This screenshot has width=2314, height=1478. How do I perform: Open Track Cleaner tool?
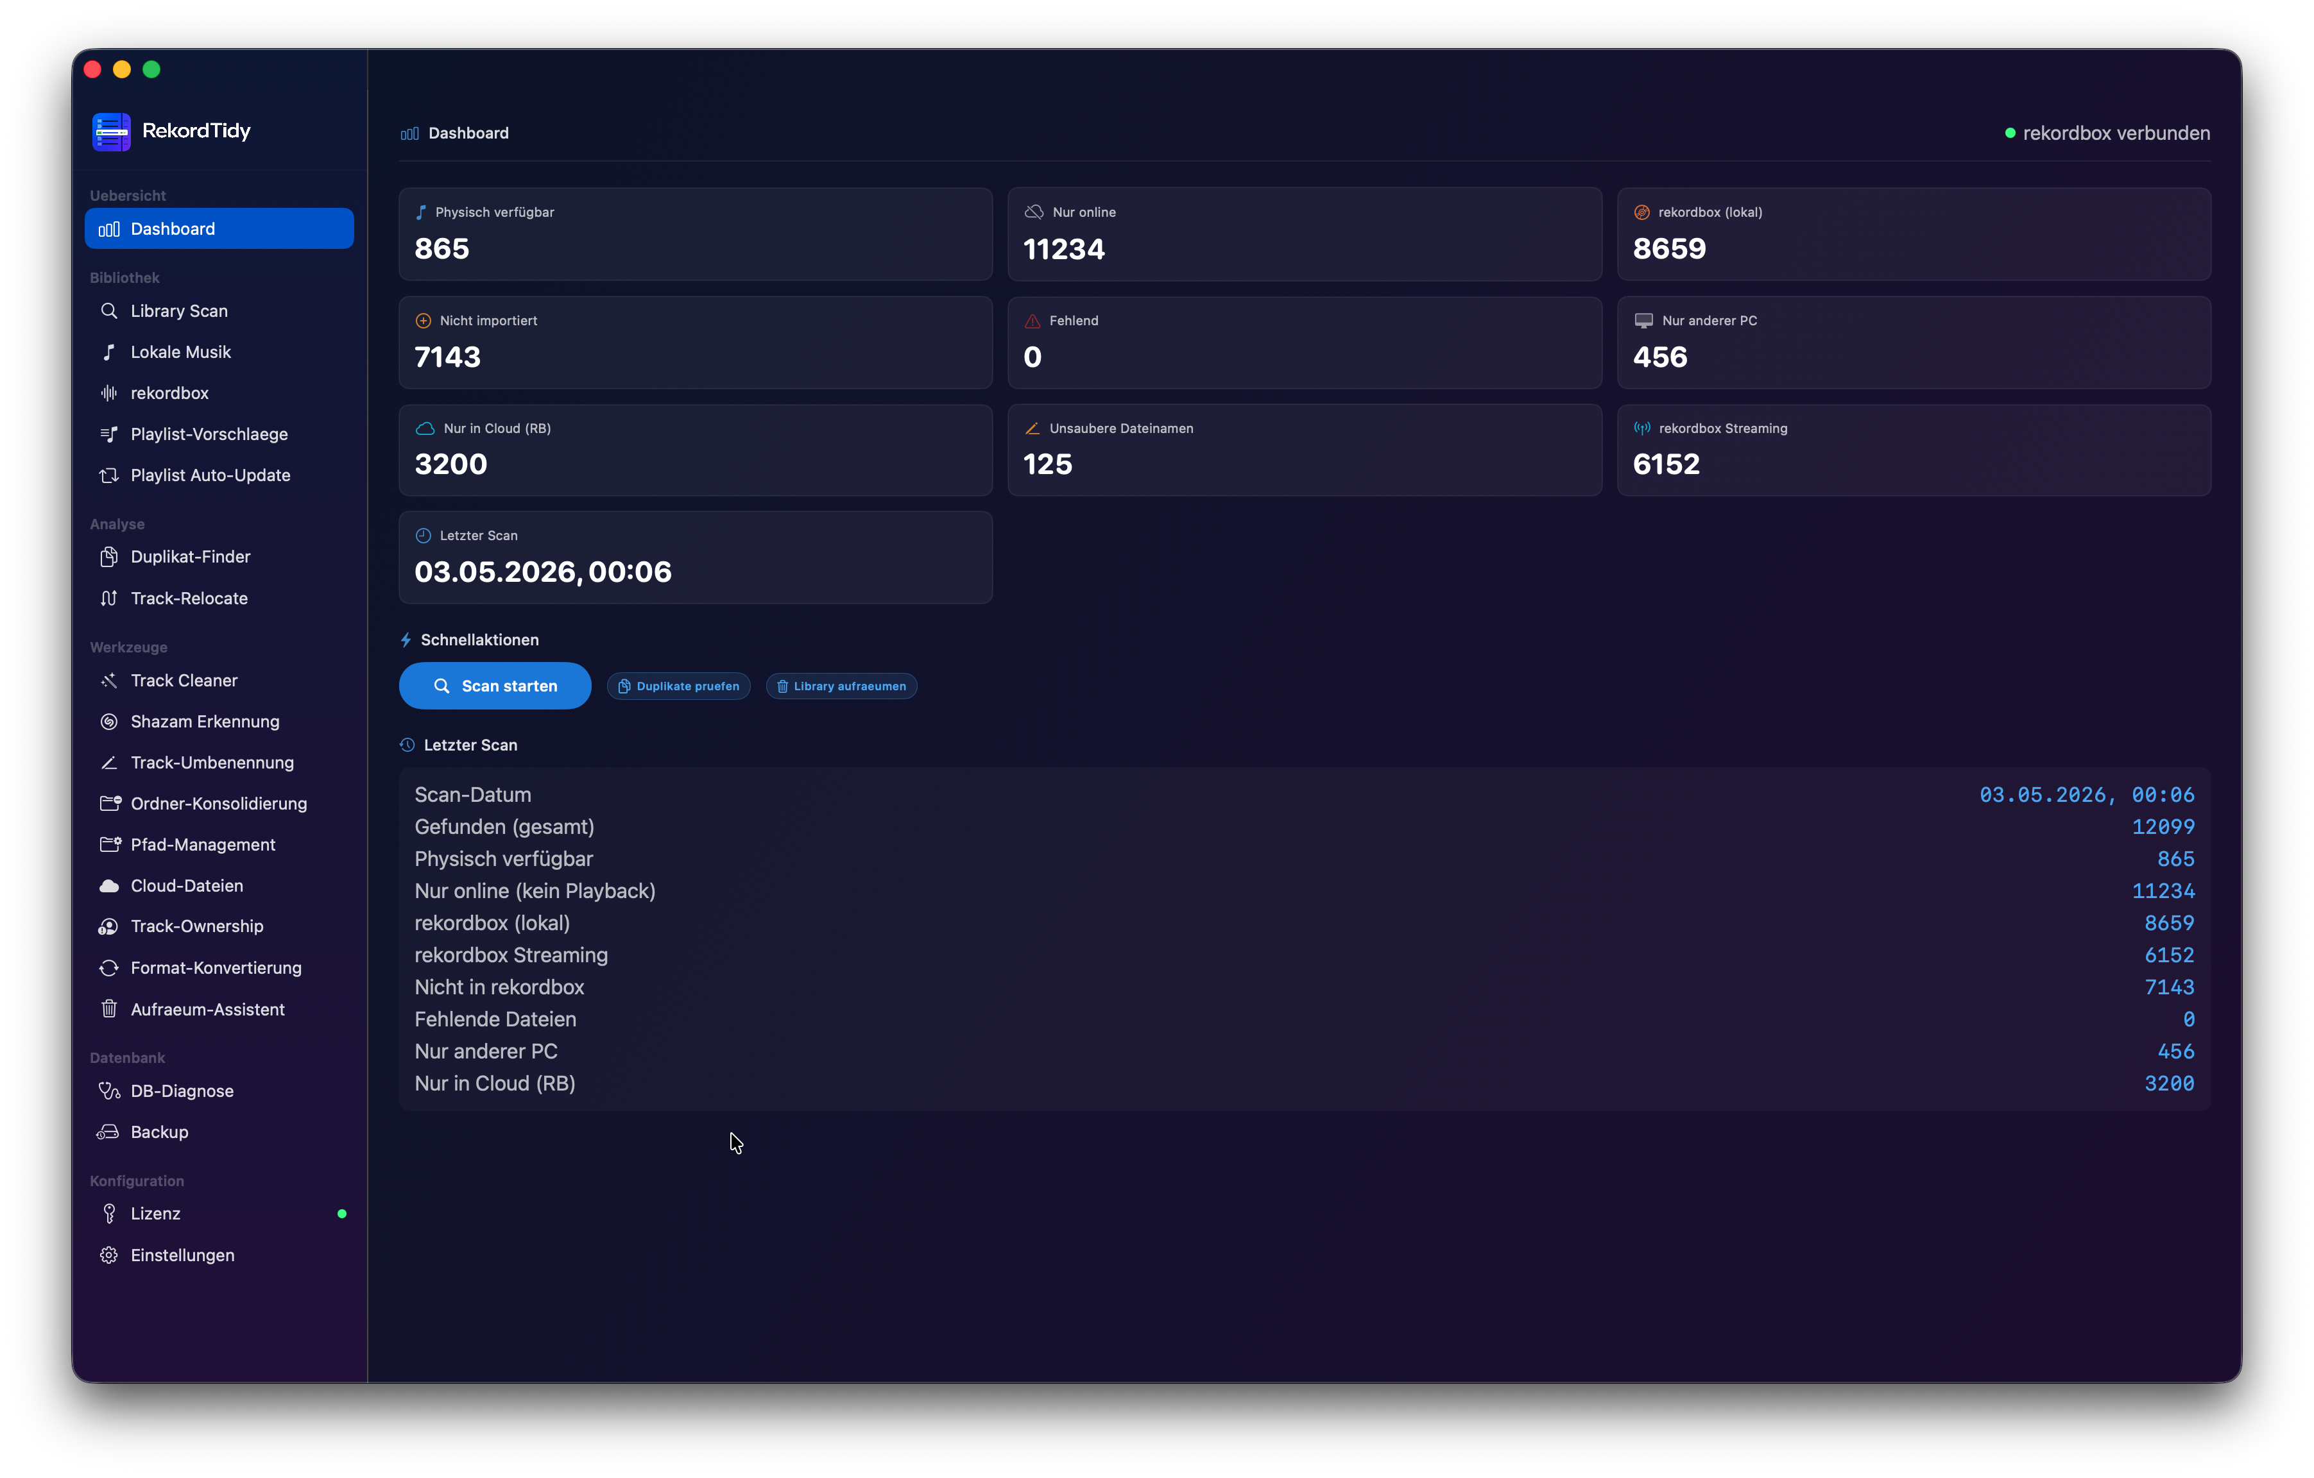(x=219, y=680)
